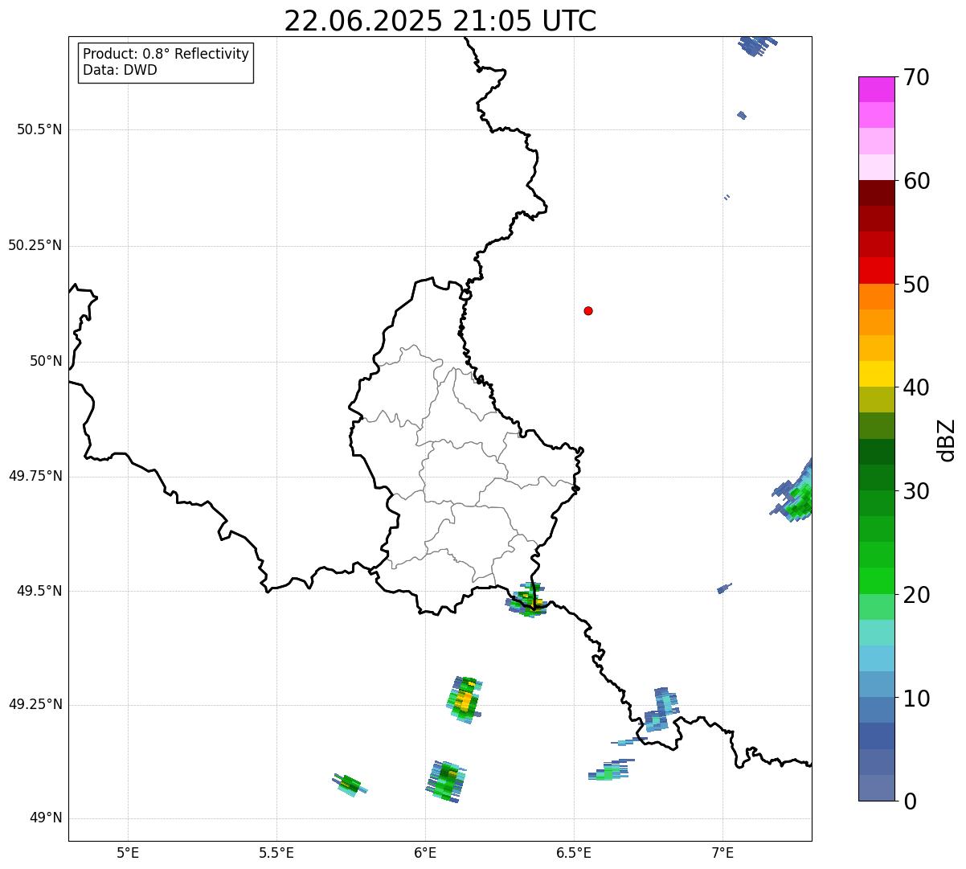Click the 50.25°N latitude label

click(x=35, y=245)
